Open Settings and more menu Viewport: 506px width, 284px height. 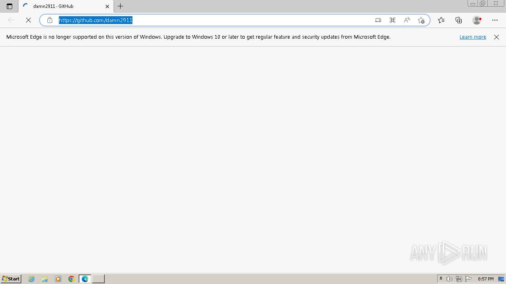tap(495, 20)
